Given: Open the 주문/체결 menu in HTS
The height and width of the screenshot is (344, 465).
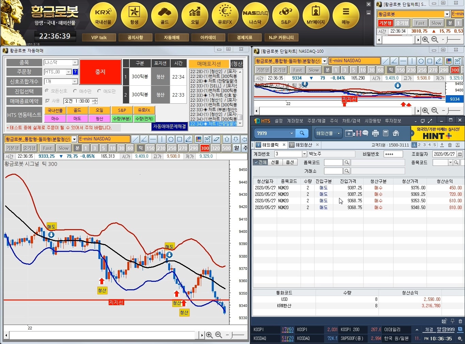Looking at the screenshot, I should tap(316, 121).
